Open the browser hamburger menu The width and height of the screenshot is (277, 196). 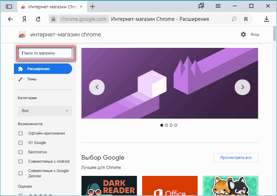pyautogui.click(x=218, y=6)
